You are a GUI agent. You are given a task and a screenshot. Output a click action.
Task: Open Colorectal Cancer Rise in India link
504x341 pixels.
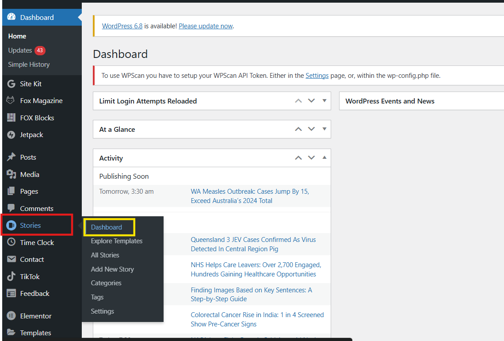click(257, 319)
